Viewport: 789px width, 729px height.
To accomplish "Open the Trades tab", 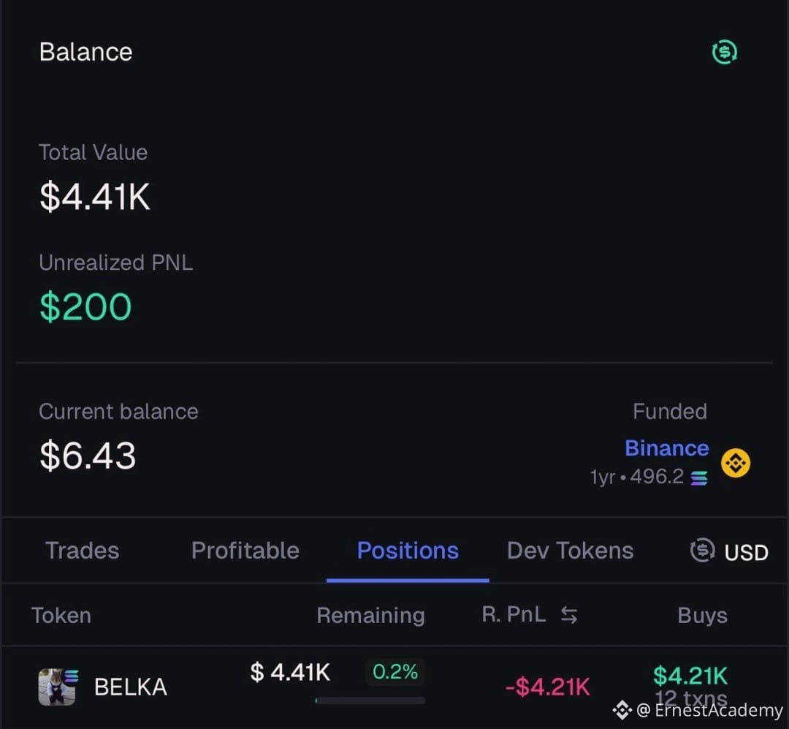I will [83, 550].
